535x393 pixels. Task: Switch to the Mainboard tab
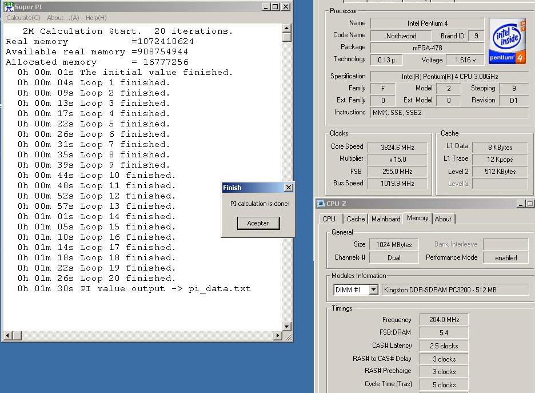point(386,219)
